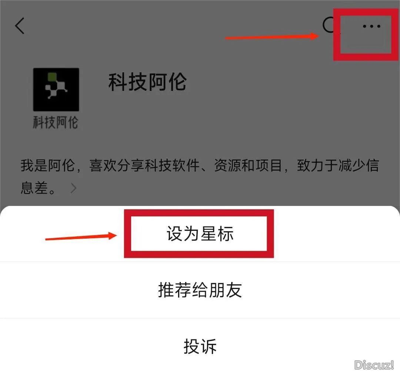Expand the description with the chevron arrow

coord(73,188)
